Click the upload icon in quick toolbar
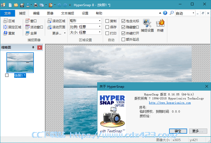This screenshot has width=211, height=143. [x=28, y=5]
